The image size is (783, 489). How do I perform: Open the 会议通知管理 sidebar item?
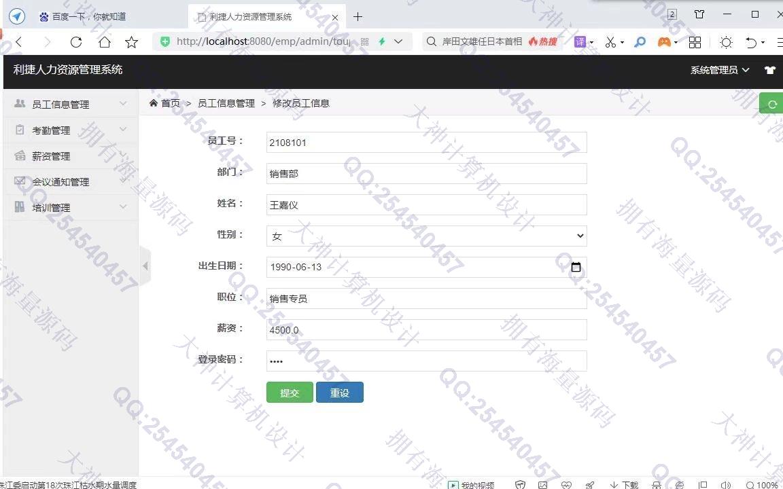[x=70, y=181]
